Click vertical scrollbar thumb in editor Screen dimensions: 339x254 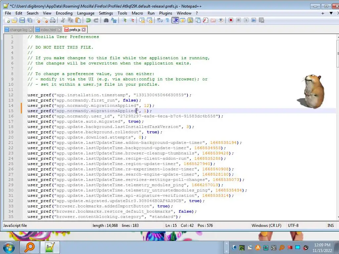[337, 54]
